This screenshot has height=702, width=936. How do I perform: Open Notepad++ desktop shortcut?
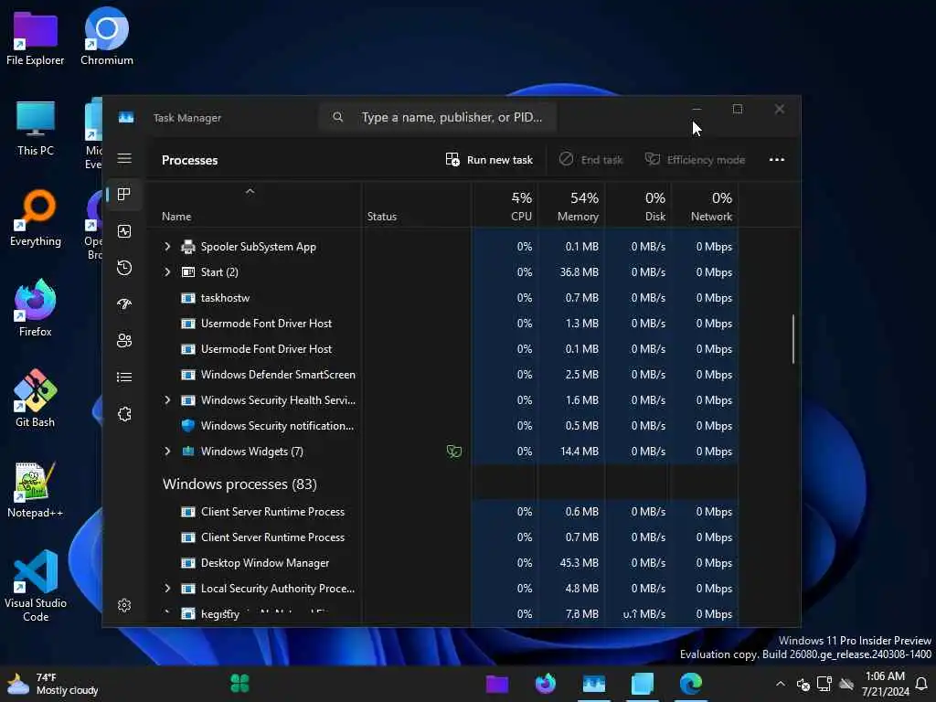coord(36,490)
